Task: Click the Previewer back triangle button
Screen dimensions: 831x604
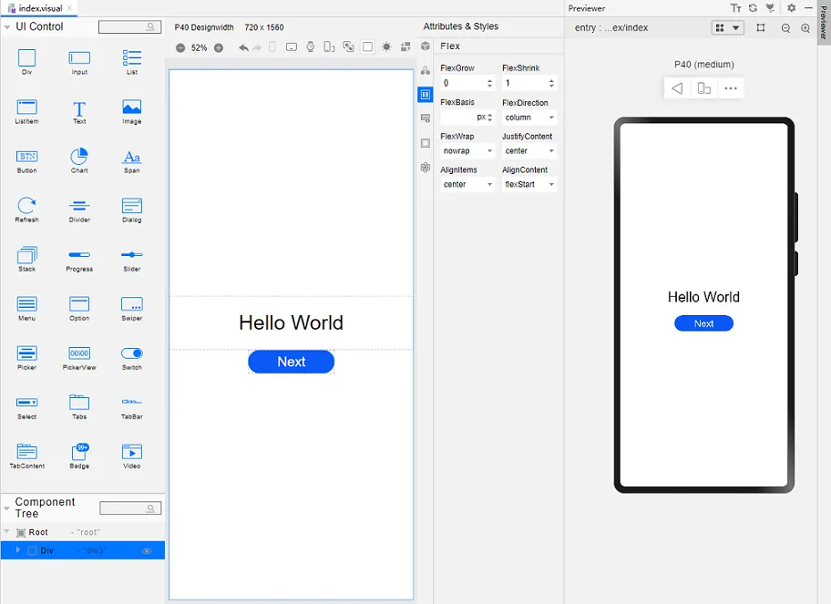Action: click(x=677, y=88)
